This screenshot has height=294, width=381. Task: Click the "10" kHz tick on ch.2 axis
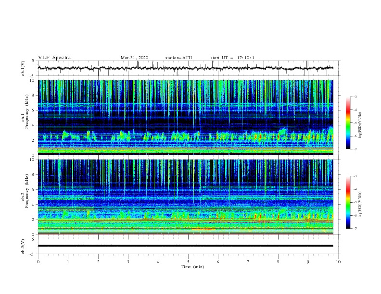tap(33, 159)
